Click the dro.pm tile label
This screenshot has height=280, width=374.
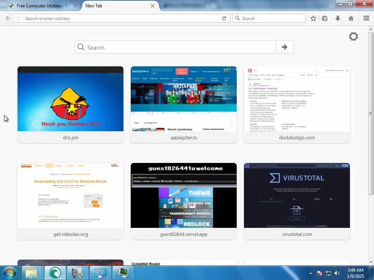click(x=70, y=137)
